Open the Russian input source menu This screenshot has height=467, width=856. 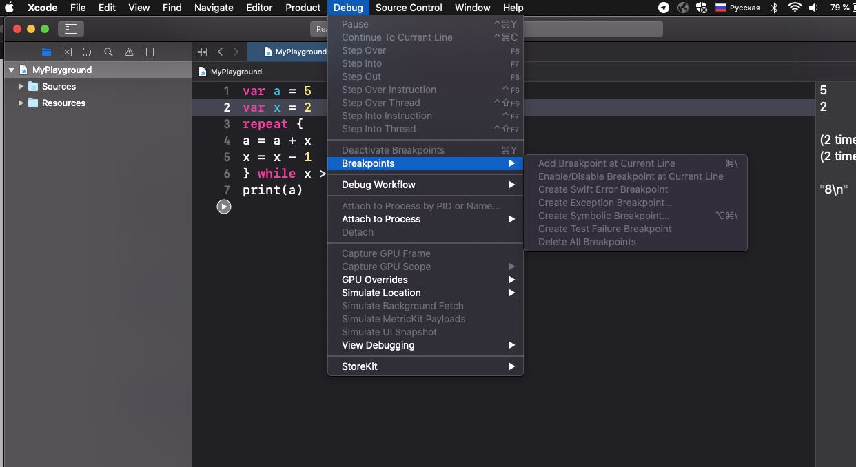[x=737, y=8]
